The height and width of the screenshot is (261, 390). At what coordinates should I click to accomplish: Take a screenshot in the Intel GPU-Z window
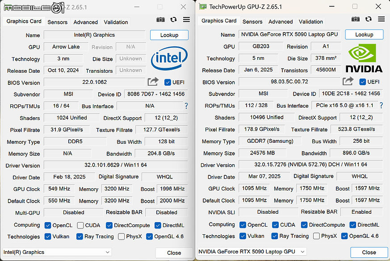(x=160, y=19)
